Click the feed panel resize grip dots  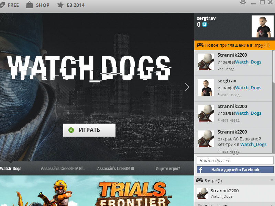click(235, 155)
